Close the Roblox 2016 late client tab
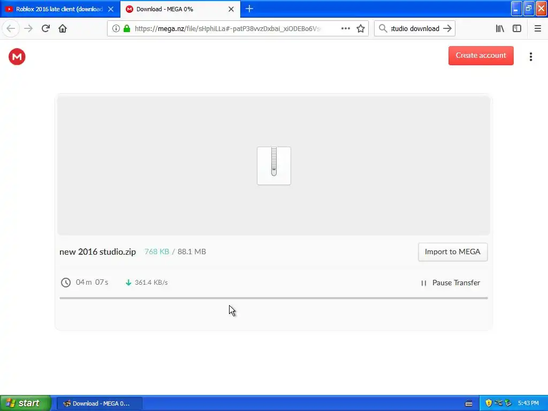This screenshot has width=548, height=411. click(x=111, y=9)
